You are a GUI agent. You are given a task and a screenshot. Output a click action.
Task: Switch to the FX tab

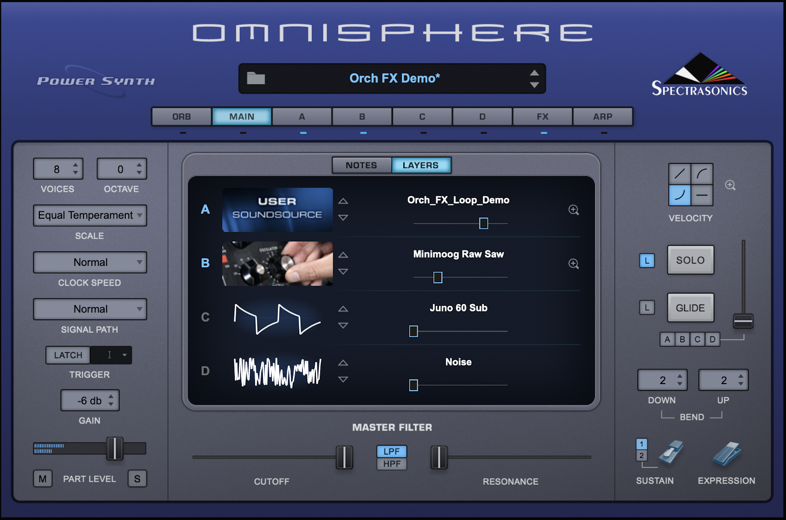(x=543, y=117)
